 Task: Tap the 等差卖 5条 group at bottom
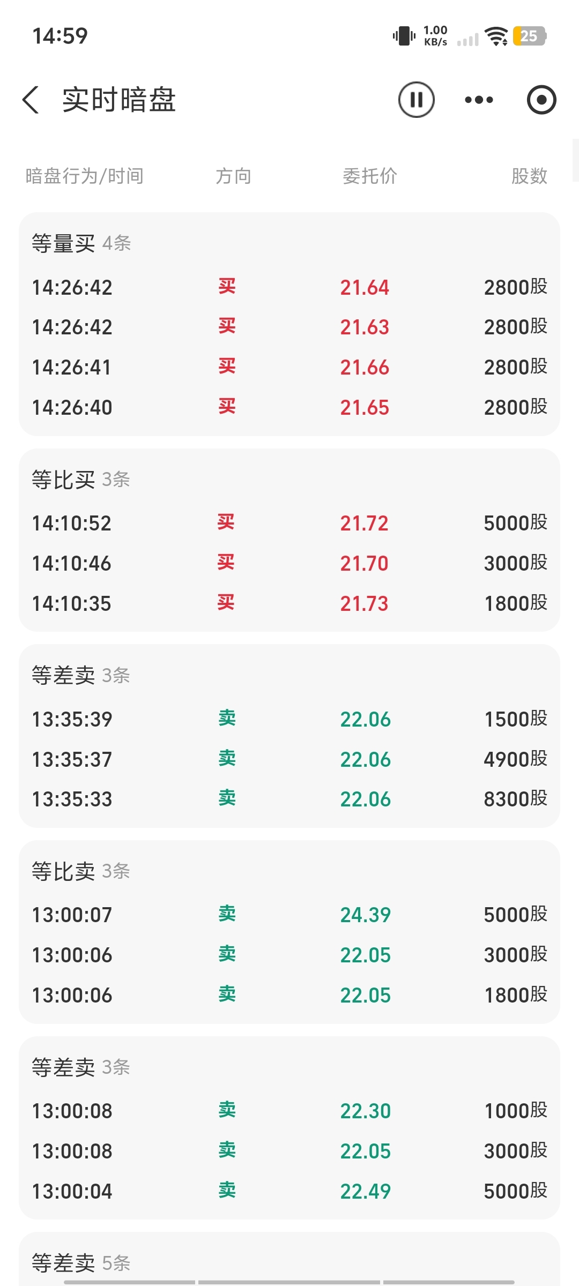(81, 1263)
